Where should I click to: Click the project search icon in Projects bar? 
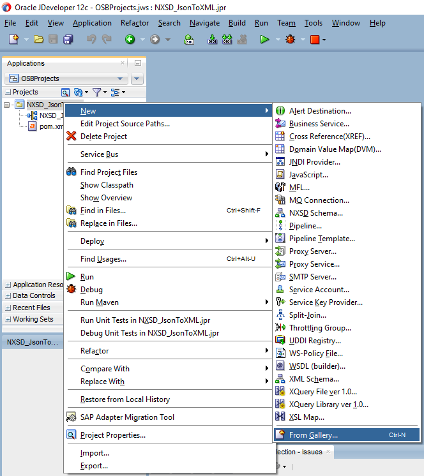coord(65,93)
